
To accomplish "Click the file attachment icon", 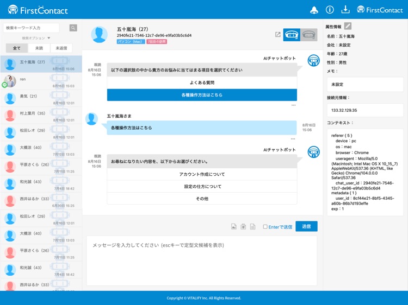I will pyautogui.click(x=252, y=227).
